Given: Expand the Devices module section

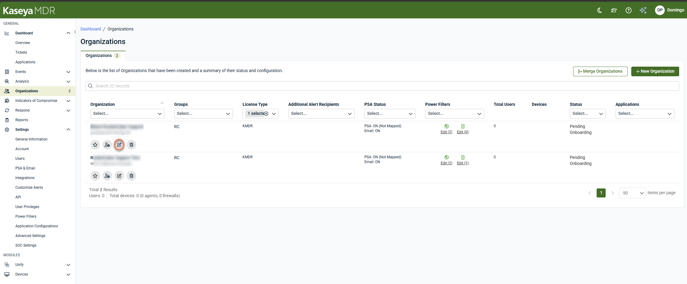Looking at the screenshot, I should point(68,274).
